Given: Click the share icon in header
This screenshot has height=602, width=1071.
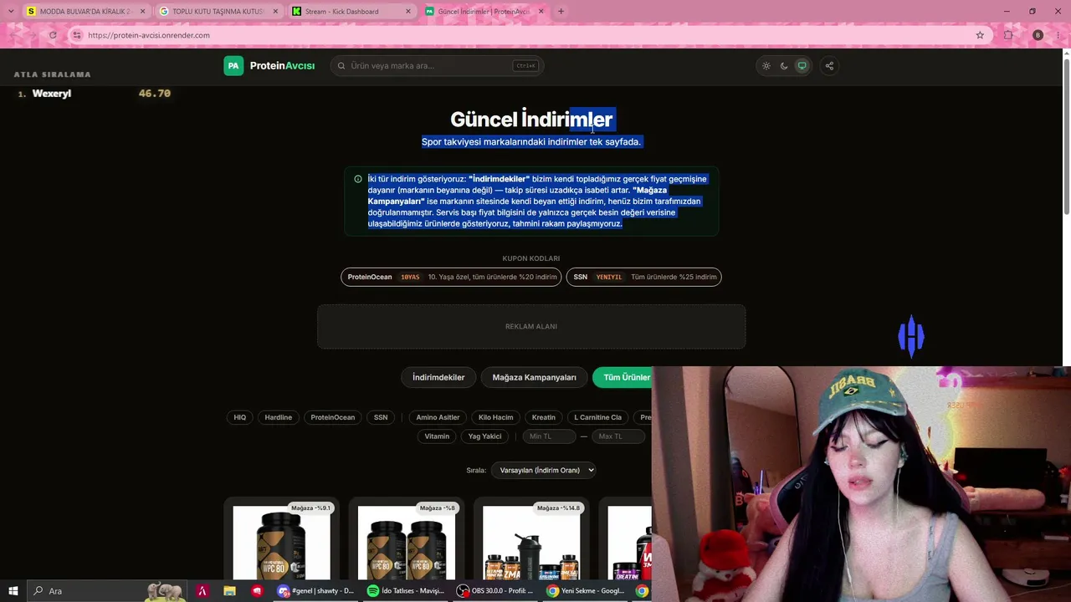Looking at the screenshot, I should click(829, 66).
